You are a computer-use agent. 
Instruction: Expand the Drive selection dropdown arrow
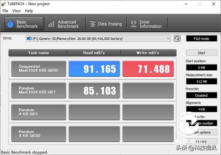[x=168, y=38]
